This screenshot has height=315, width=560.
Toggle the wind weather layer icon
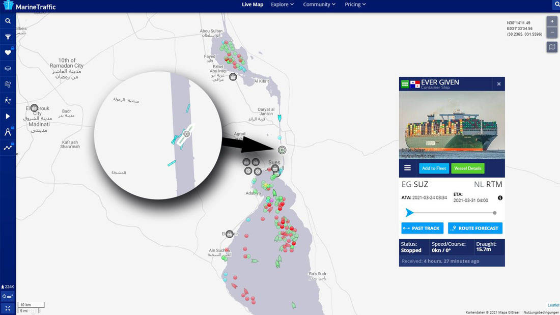(8, 84)
